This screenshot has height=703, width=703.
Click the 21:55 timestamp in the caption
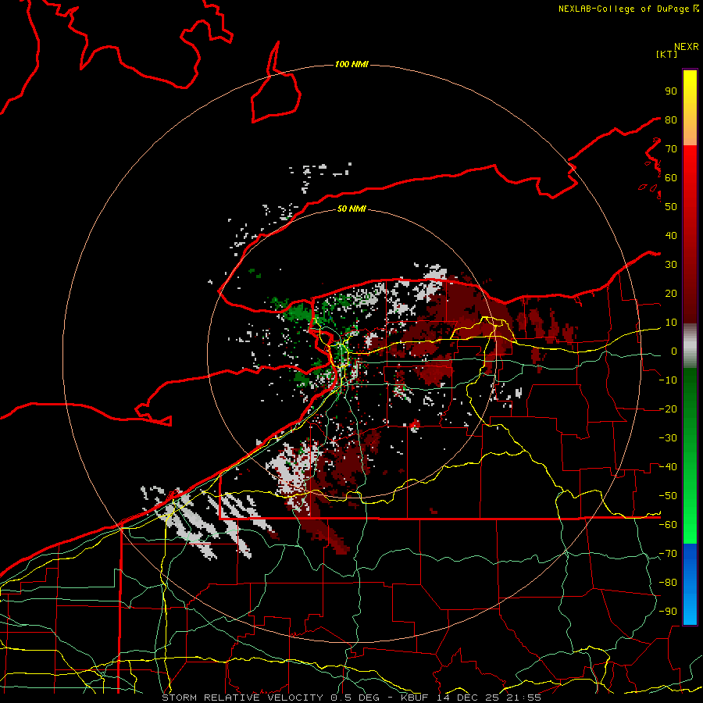(x=523, y=698)
